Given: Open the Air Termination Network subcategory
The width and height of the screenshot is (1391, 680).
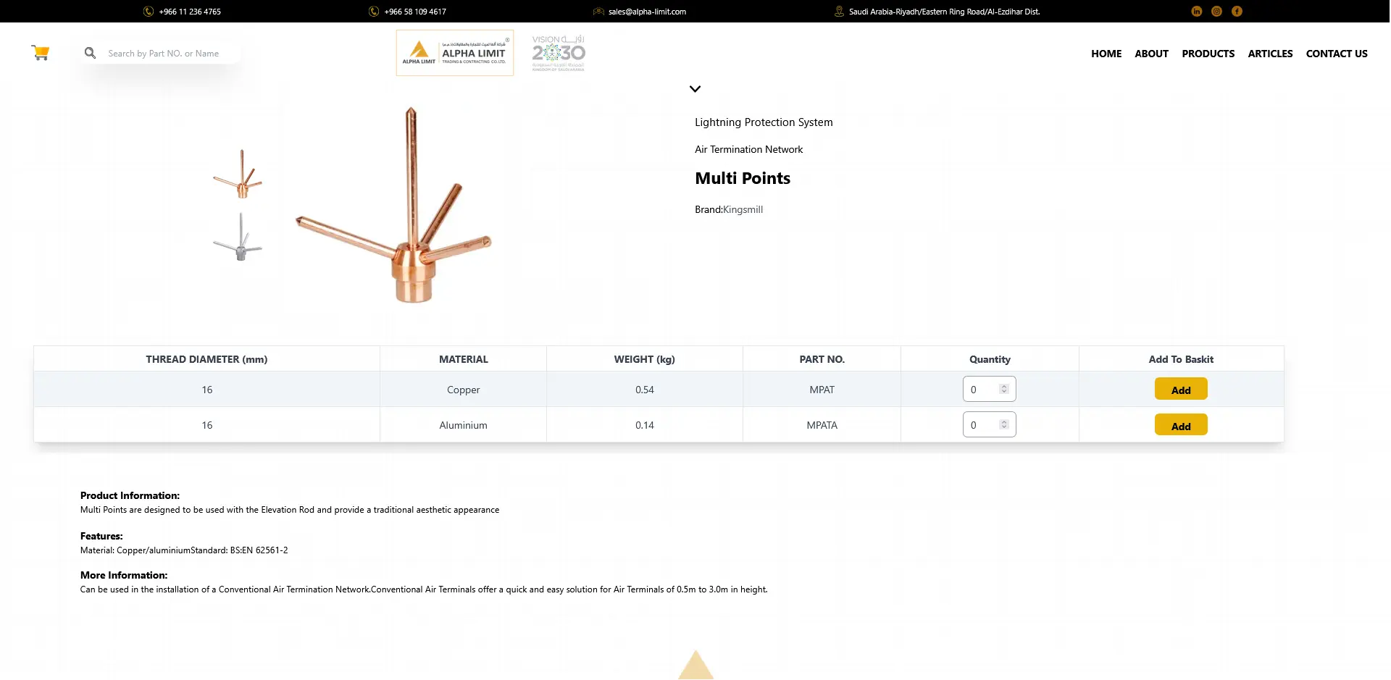Looking at the screenshot, I should click(x=748, y=149).
